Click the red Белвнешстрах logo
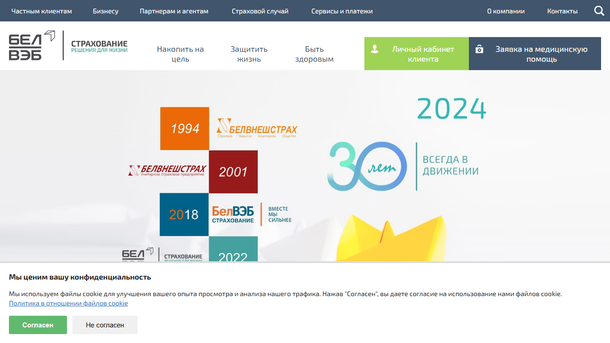 [167, 170]
